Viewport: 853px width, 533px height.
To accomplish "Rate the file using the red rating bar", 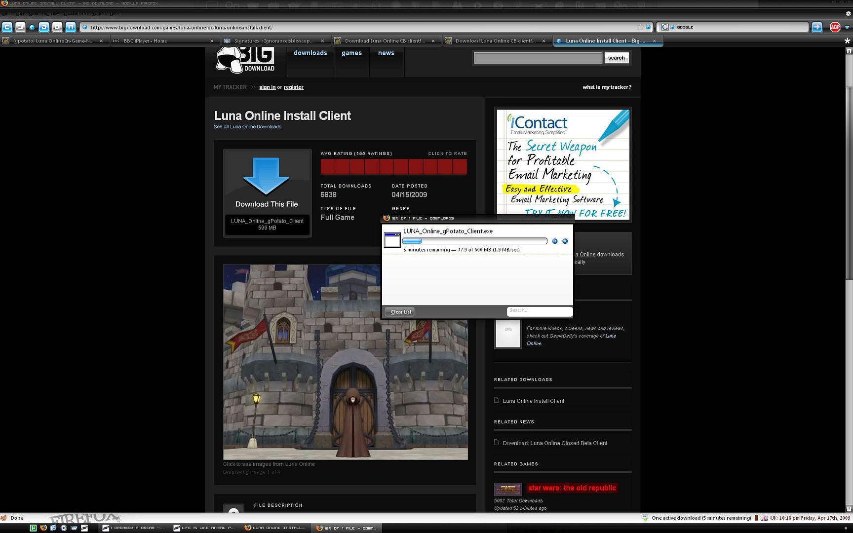I will click(x=393, y=167).
